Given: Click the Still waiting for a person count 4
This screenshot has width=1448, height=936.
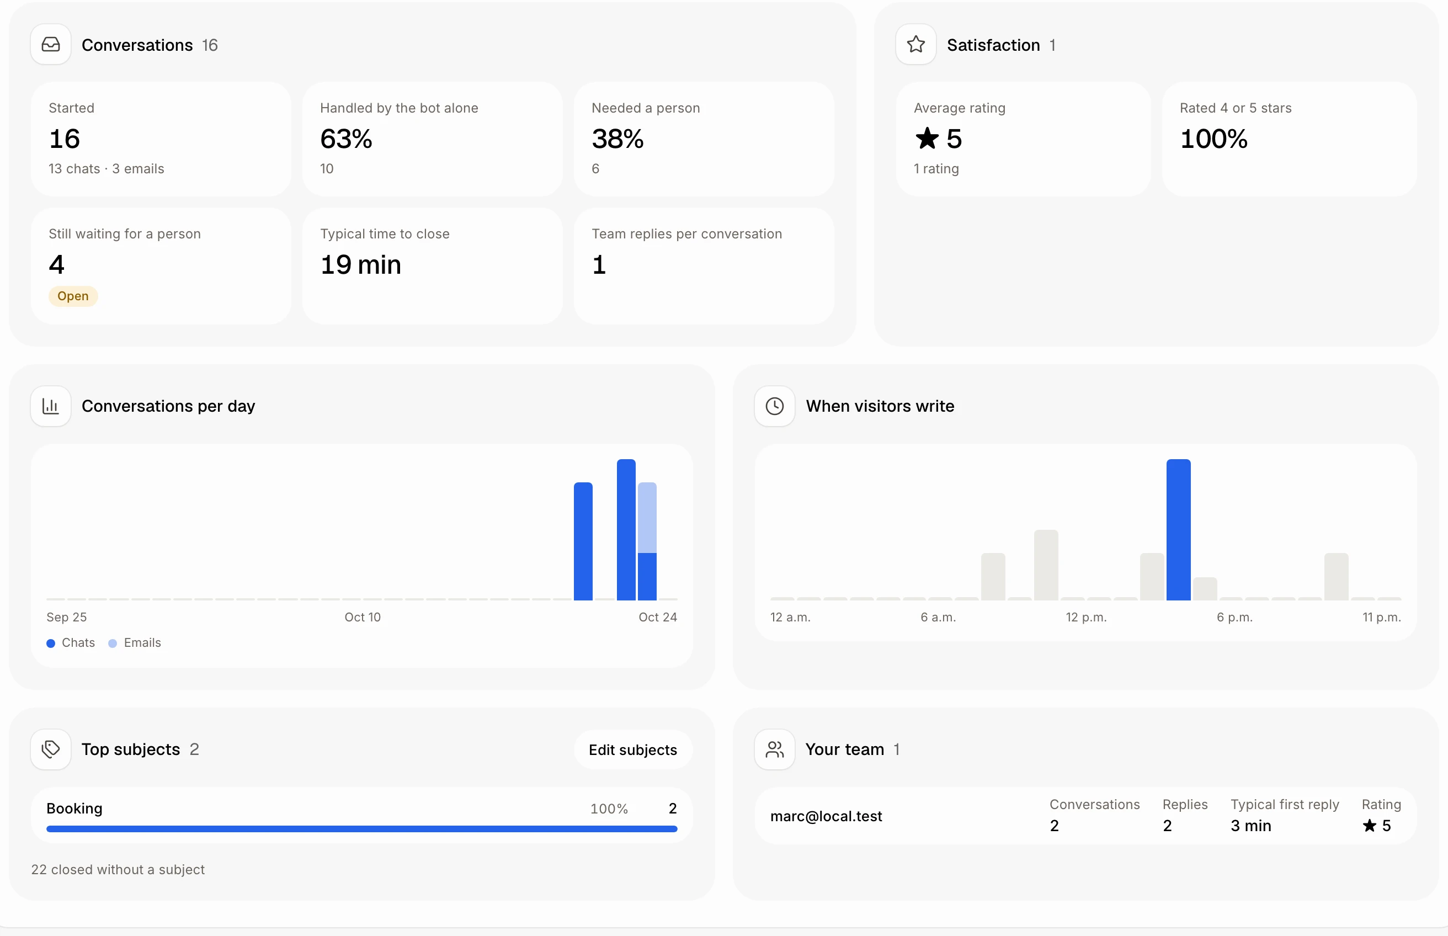Looking at the screenshot, I should pos(56,264).
